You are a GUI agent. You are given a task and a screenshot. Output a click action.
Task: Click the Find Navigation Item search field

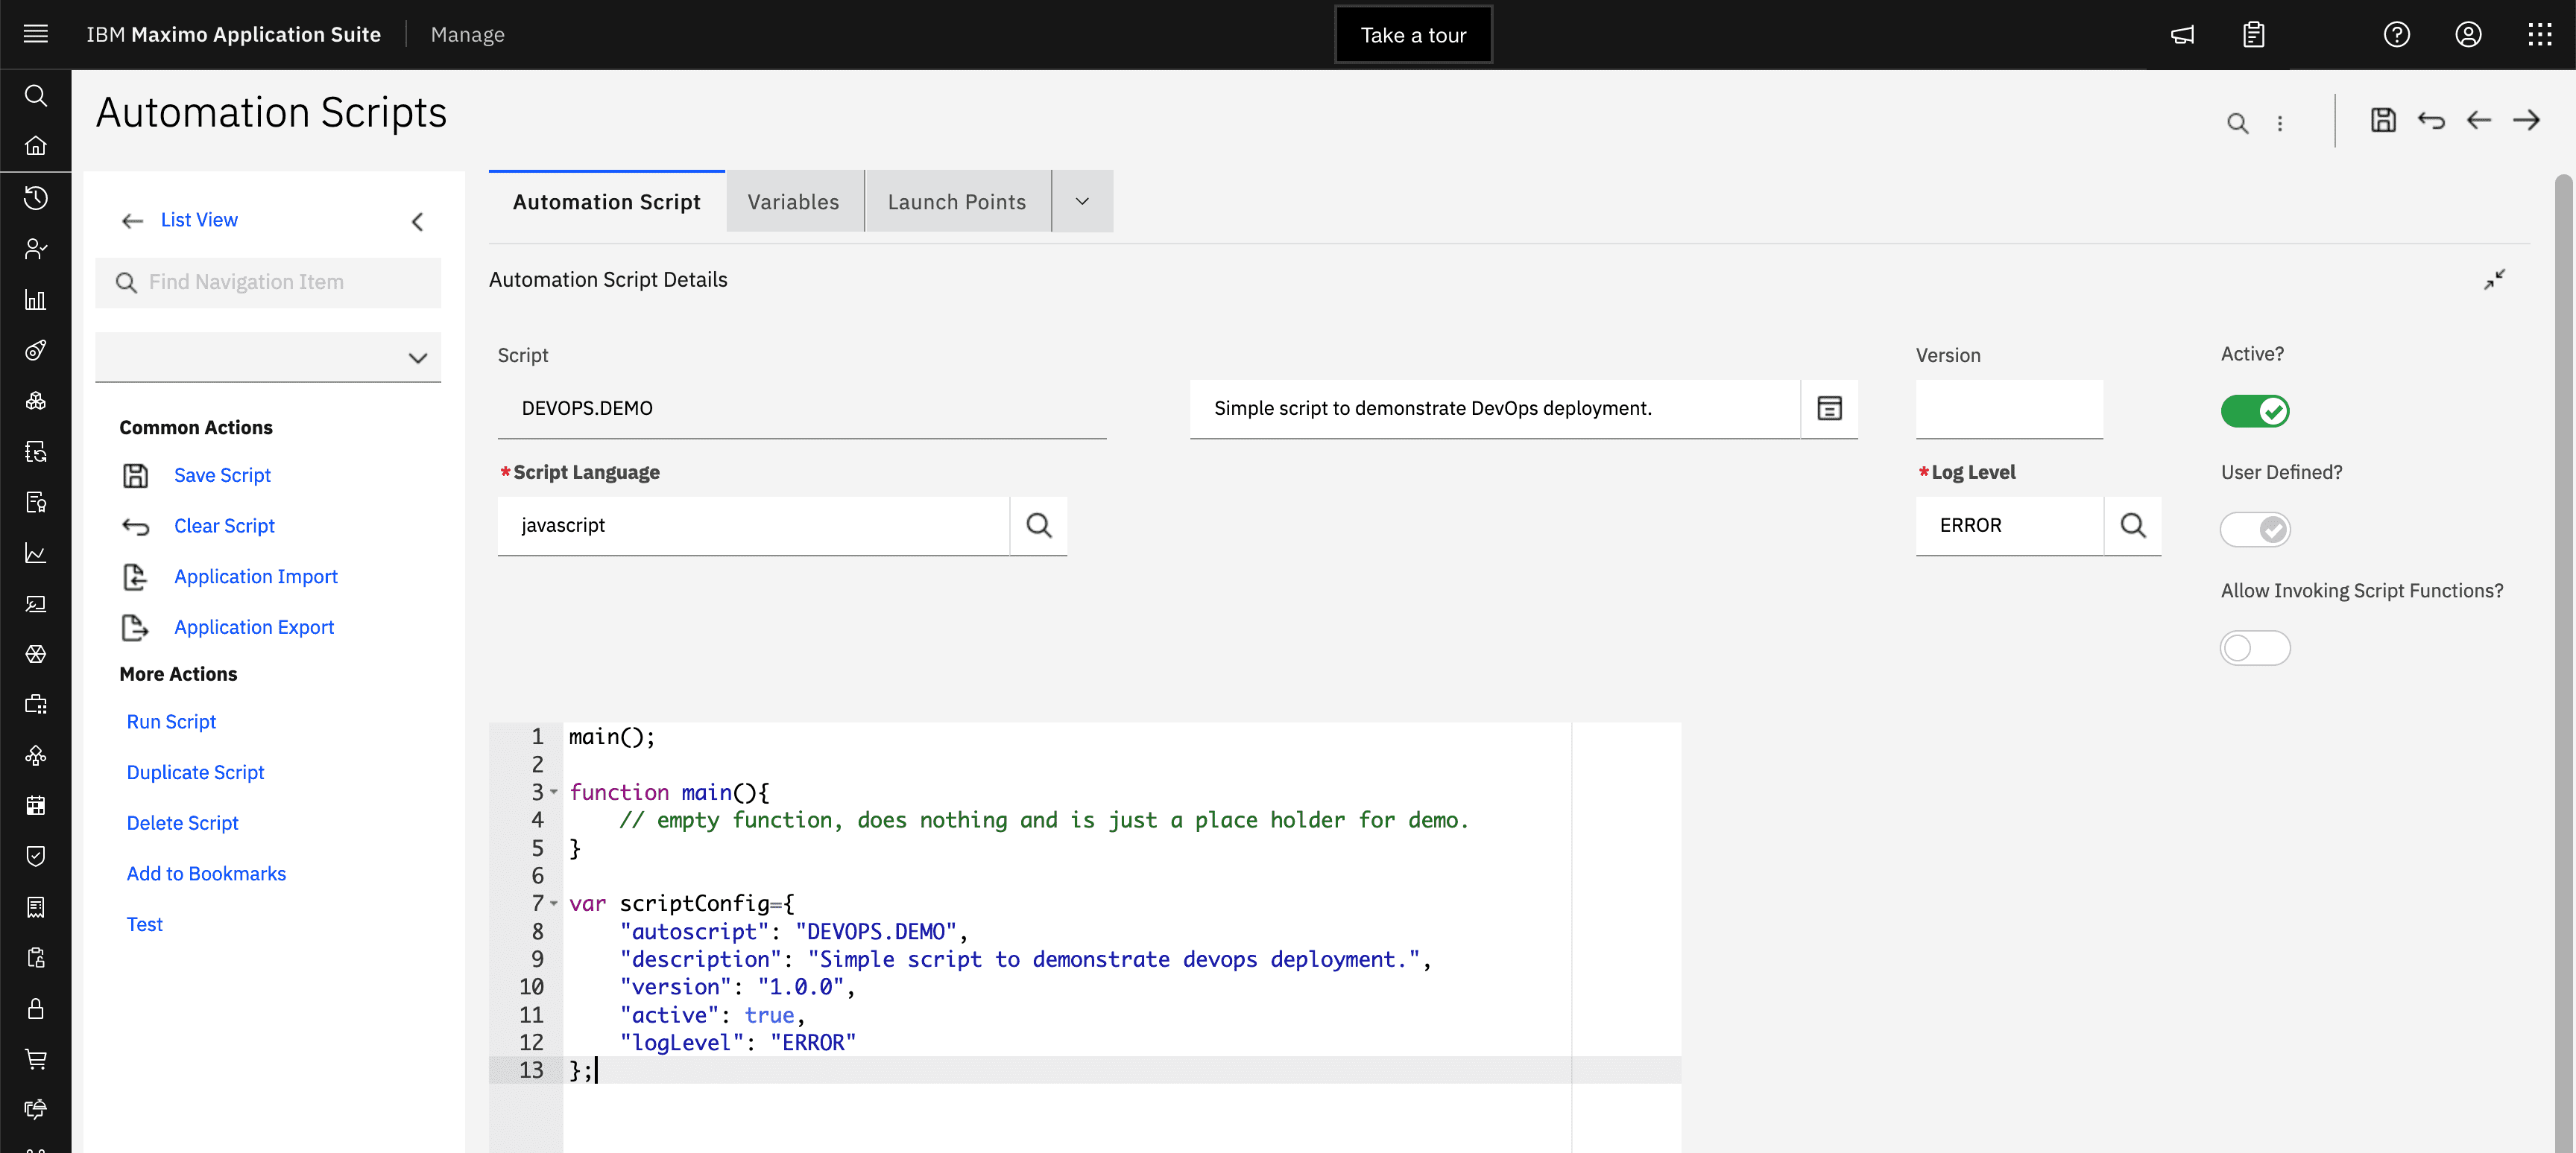(x=268, y=283)
